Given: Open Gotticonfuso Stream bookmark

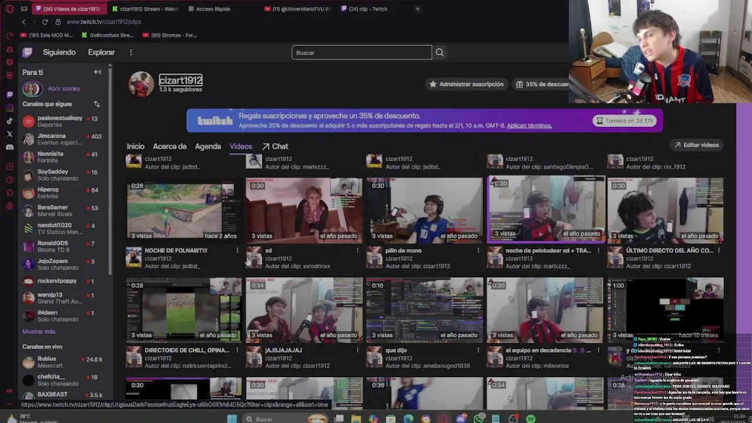Looking at the screenshot, I should point(108,35).
